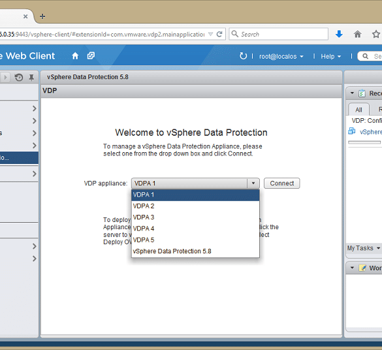Open a new browser tab

pos(42,16)
